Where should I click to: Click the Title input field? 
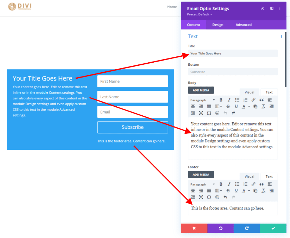233,53
